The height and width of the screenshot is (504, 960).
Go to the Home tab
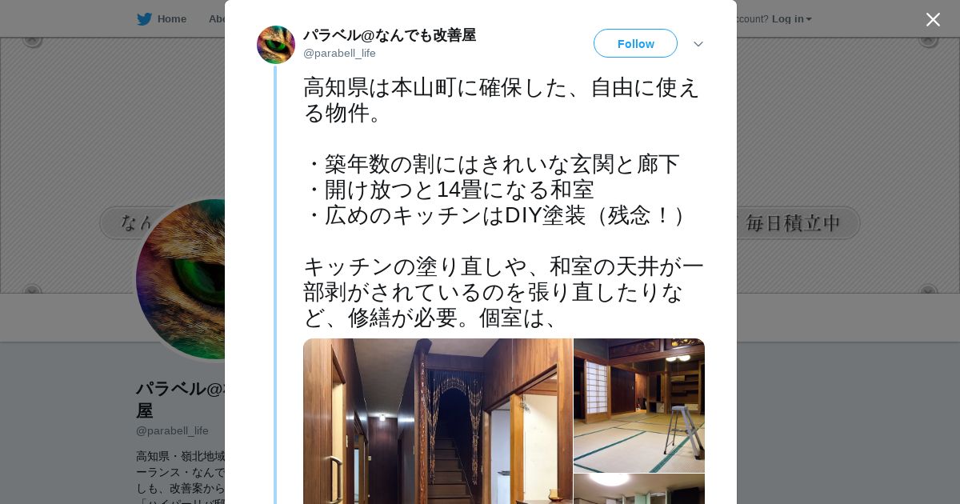162,19
